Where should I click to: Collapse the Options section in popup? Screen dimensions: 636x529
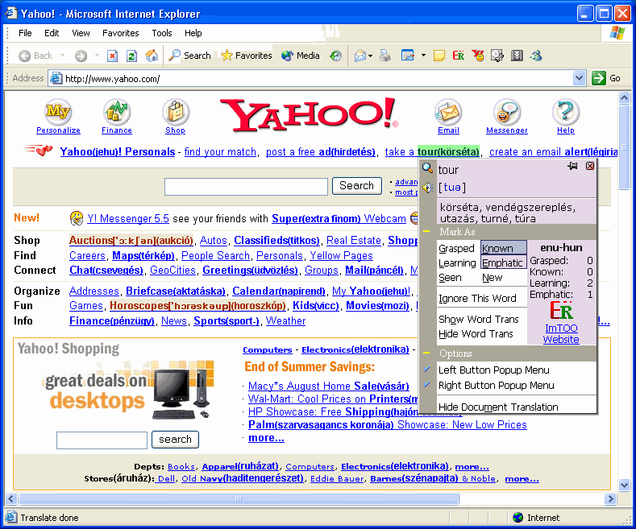coord(426,353)
